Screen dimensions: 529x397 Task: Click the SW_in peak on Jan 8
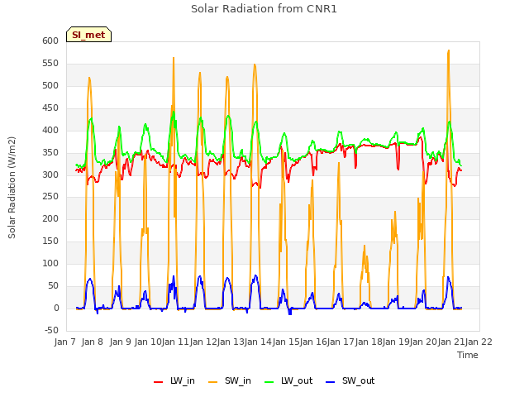[x=89, y=78]
